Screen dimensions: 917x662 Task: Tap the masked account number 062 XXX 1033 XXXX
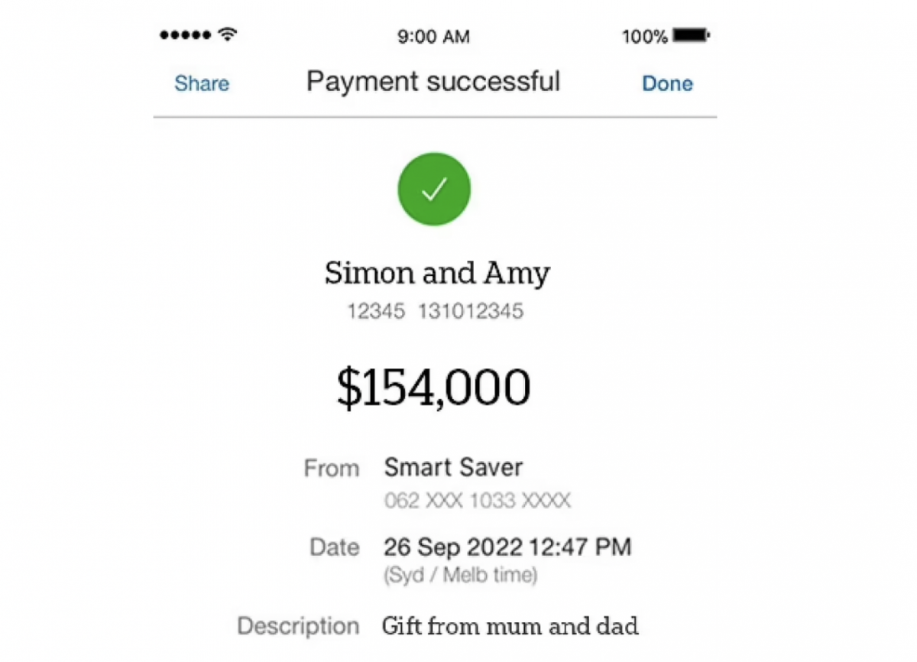click(477, 501)
